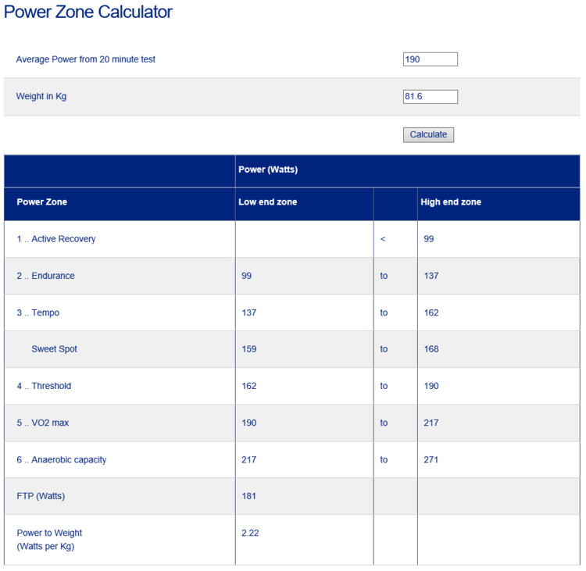Click the 'to' text in Anaerobic capacity row
Viewport: 586px width, 571px height.
tap(384, 459)
